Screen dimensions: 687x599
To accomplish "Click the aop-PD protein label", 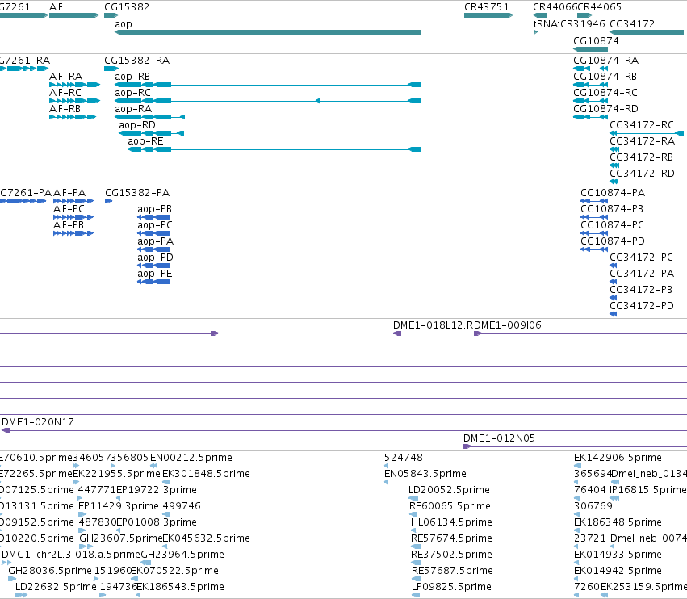I will click(156, 258).
